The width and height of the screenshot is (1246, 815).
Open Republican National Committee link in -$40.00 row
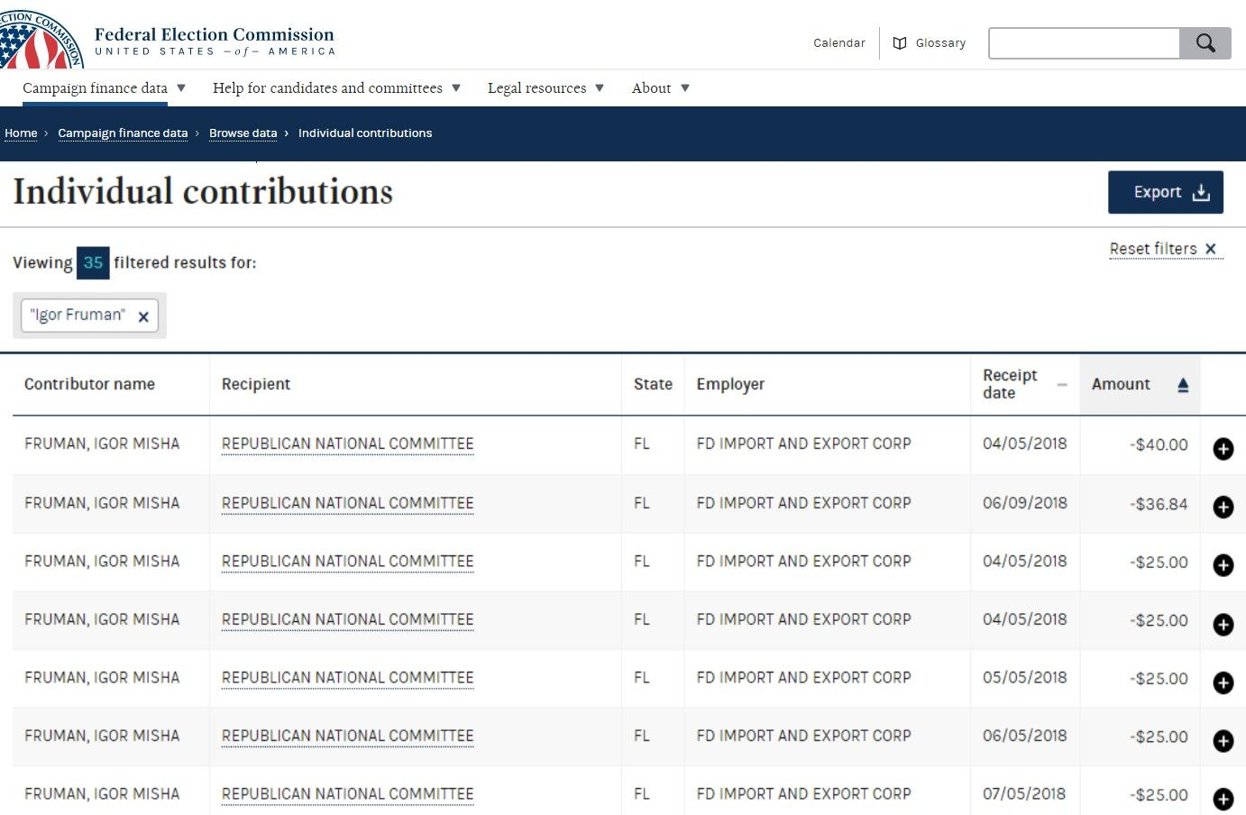348,444
